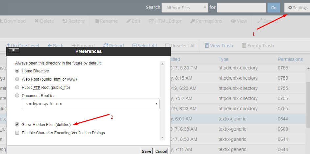This screenshot has width=310, height=154.
Task: Click the 7:52 AM modified cell
Action: (181, 98)
